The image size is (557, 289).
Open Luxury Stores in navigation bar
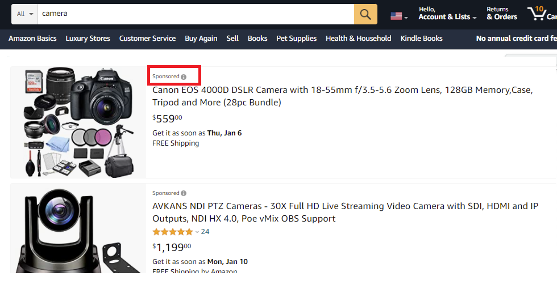tap(88, 39)
